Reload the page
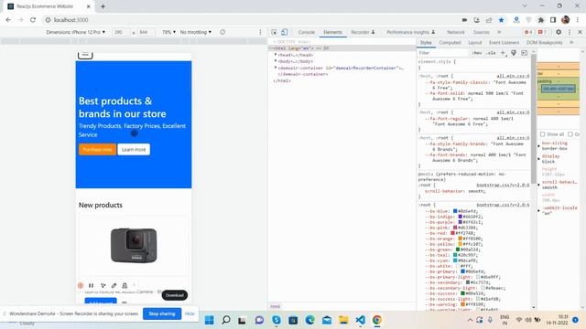 pyautogui.click(x=33, y=20)
